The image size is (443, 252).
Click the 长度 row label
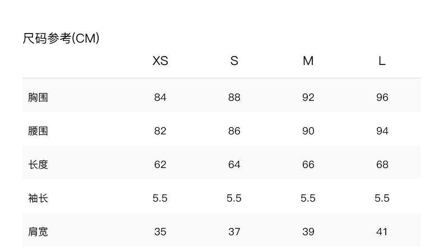(x=38, y=165)
